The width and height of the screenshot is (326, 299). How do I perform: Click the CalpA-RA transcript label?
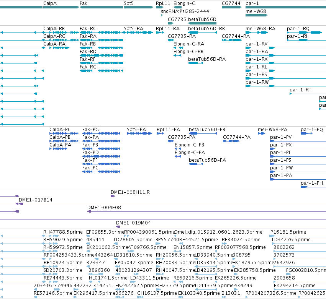54,44
